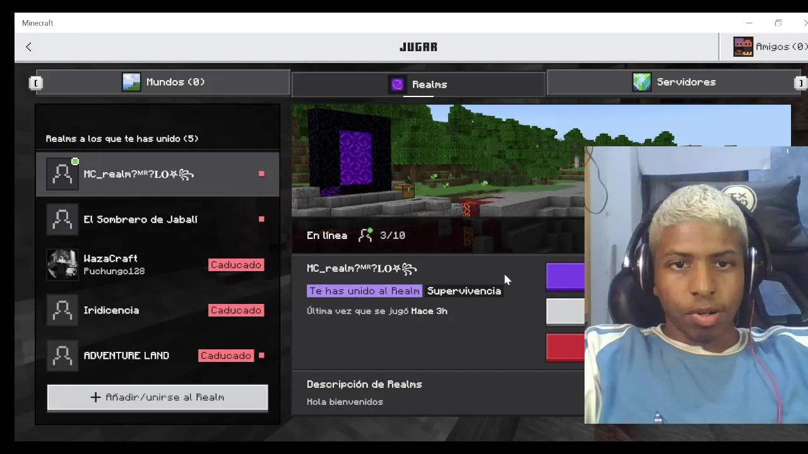The image size is (808, 454).
Task: Open the Servidores tab
Action: tap(674, 82)
